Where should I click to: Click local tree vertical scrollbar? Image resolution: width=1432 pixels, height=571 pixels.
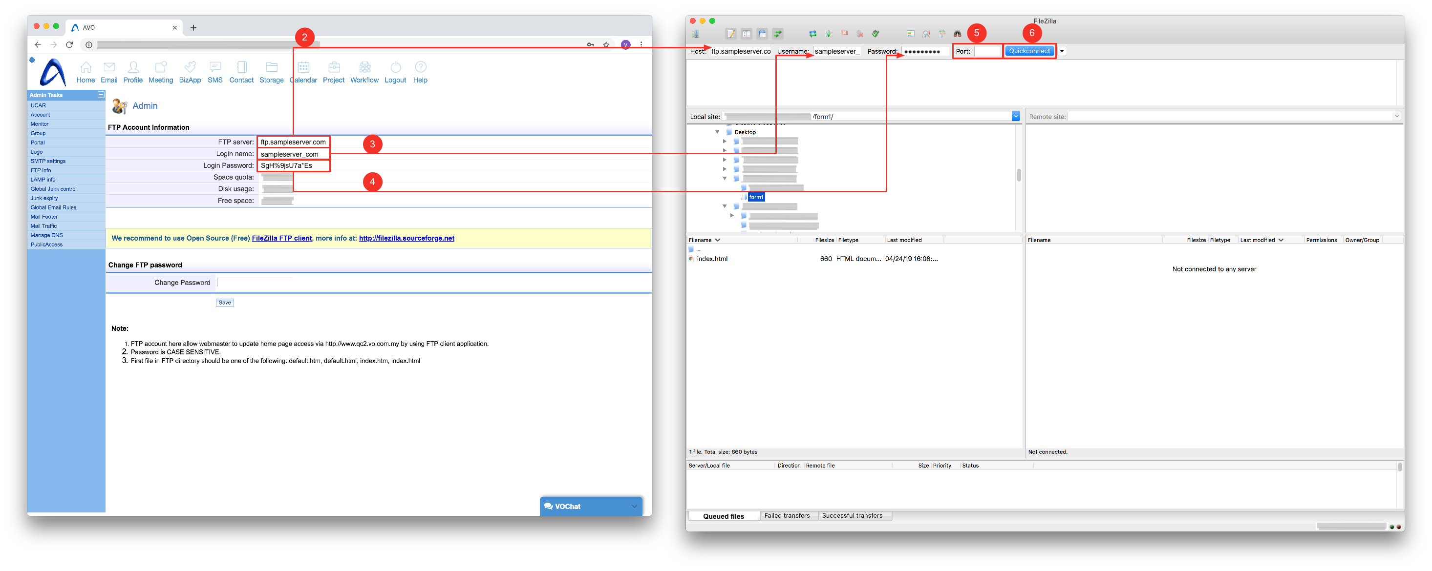click(x=1018, y=175)
